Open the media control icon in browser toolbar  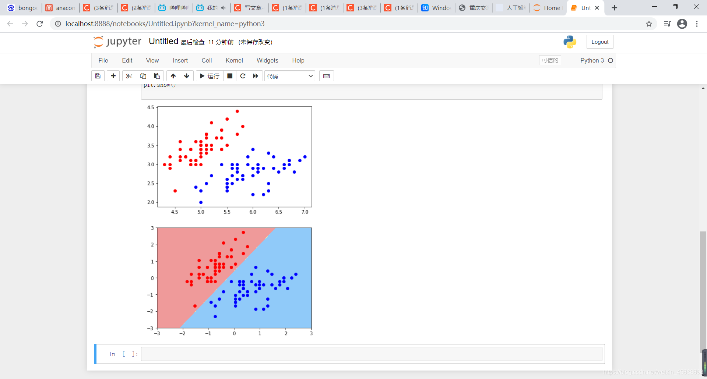tap(667, 24)
